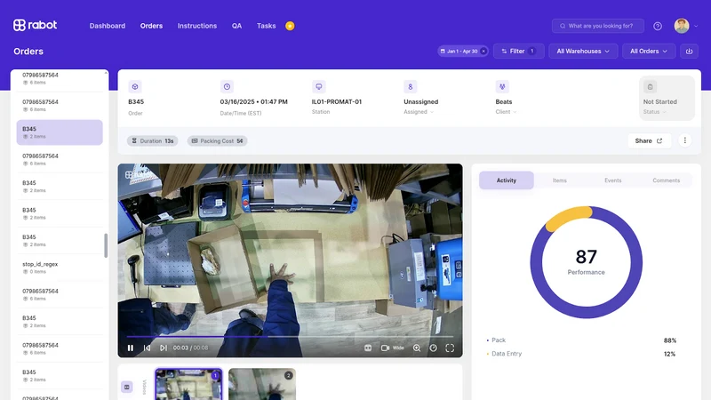Click the client icon above Beats
711x400 pixels.
click(x=502, y=86)
